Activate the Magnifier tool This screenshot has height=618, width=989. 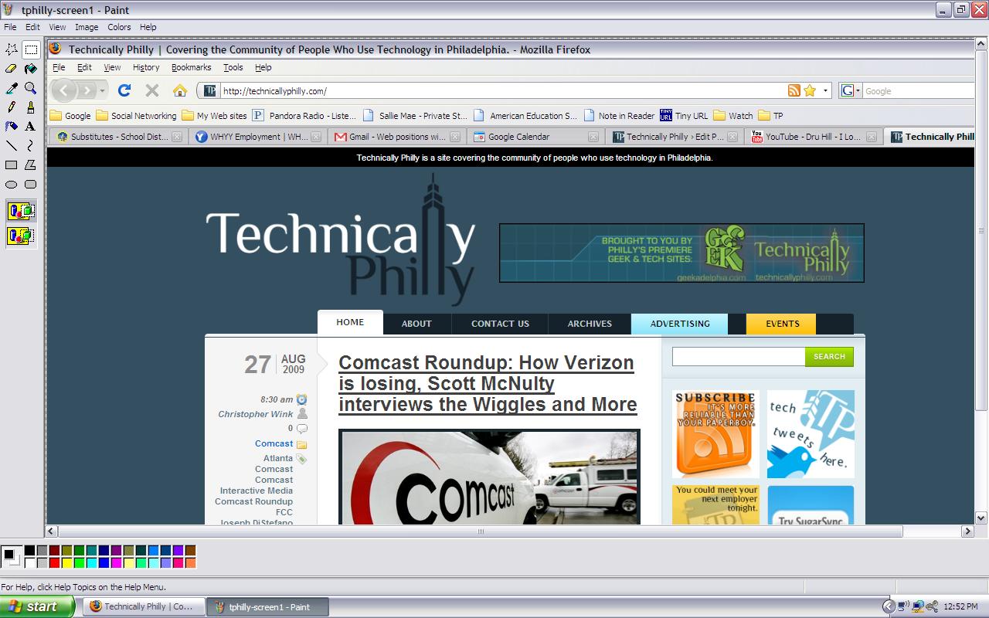(31, 88)
